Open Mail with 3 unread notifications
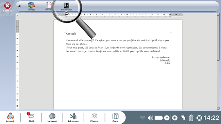The height and width of the screenshot is (124, 221). click(31, 118)
